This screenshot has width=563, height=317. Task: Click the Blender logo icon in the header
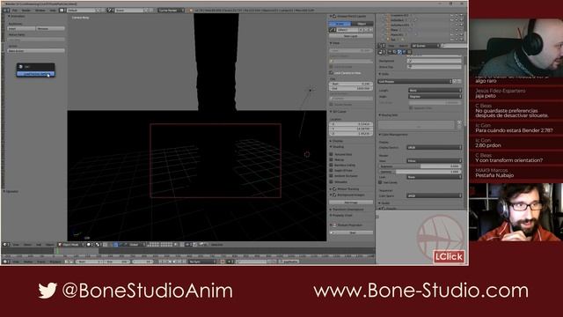coord(191,11)
